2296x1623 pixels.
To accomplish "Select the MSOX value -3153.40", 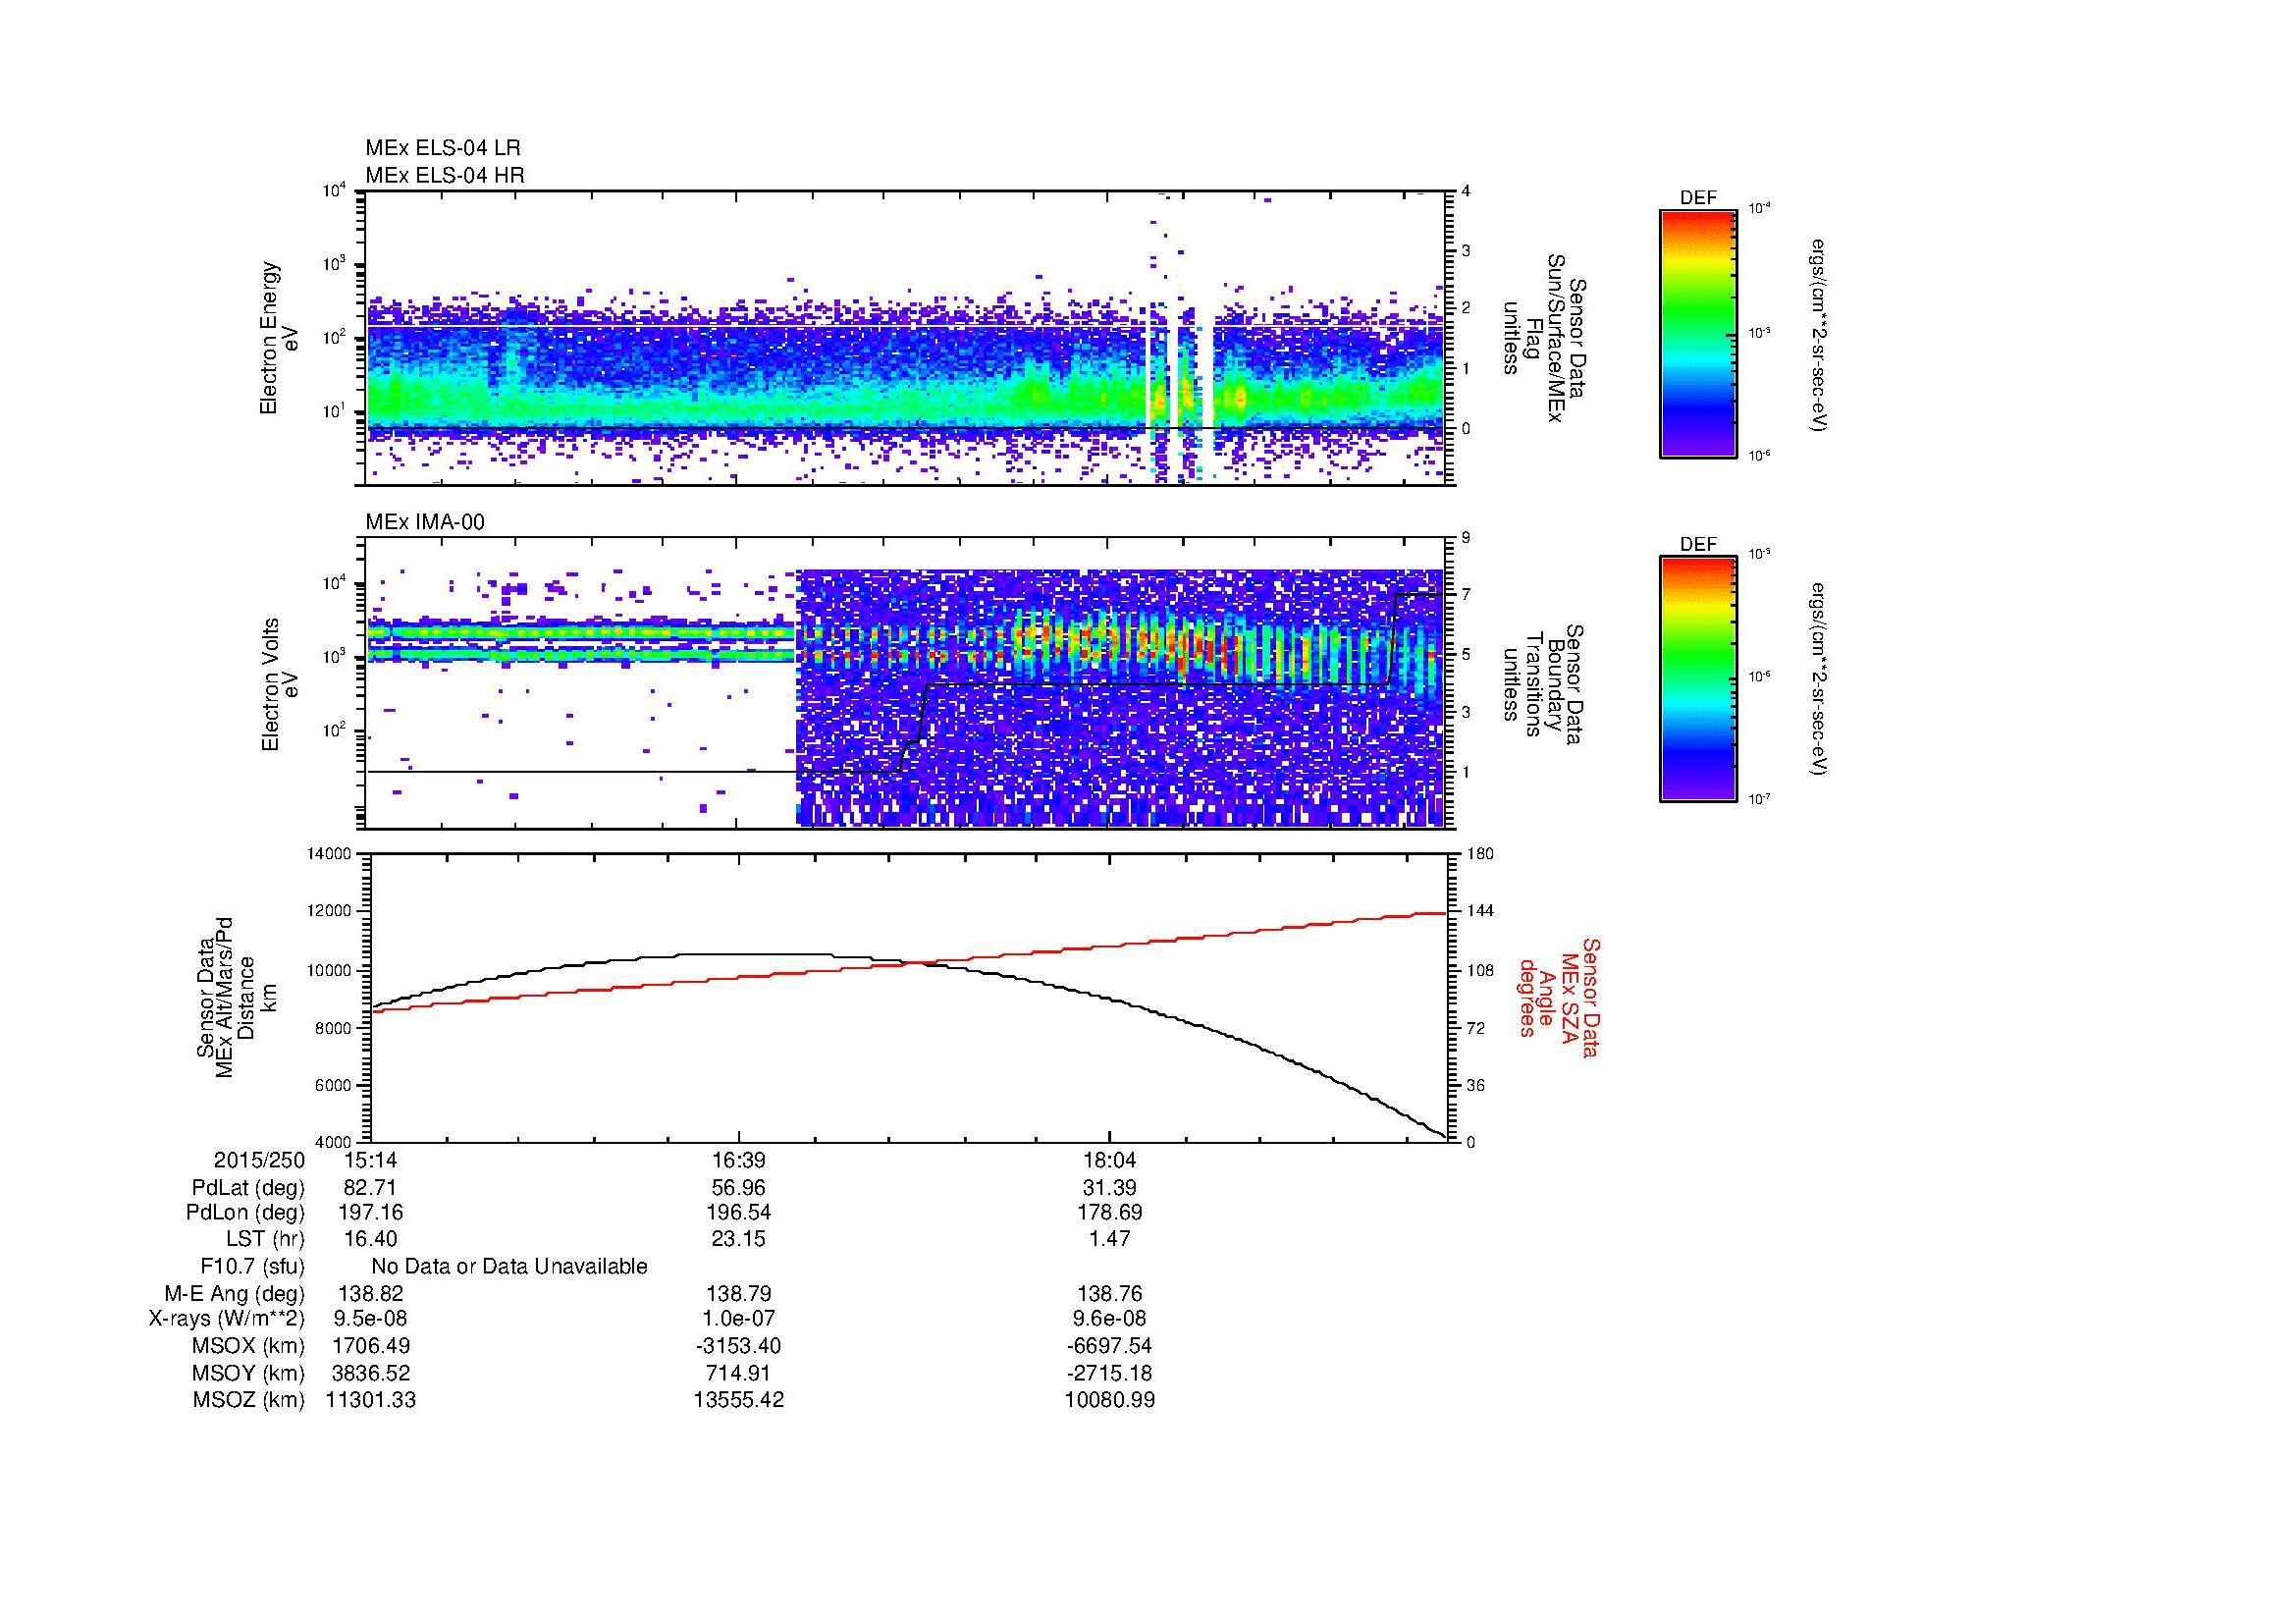I will pos(738,1346).
